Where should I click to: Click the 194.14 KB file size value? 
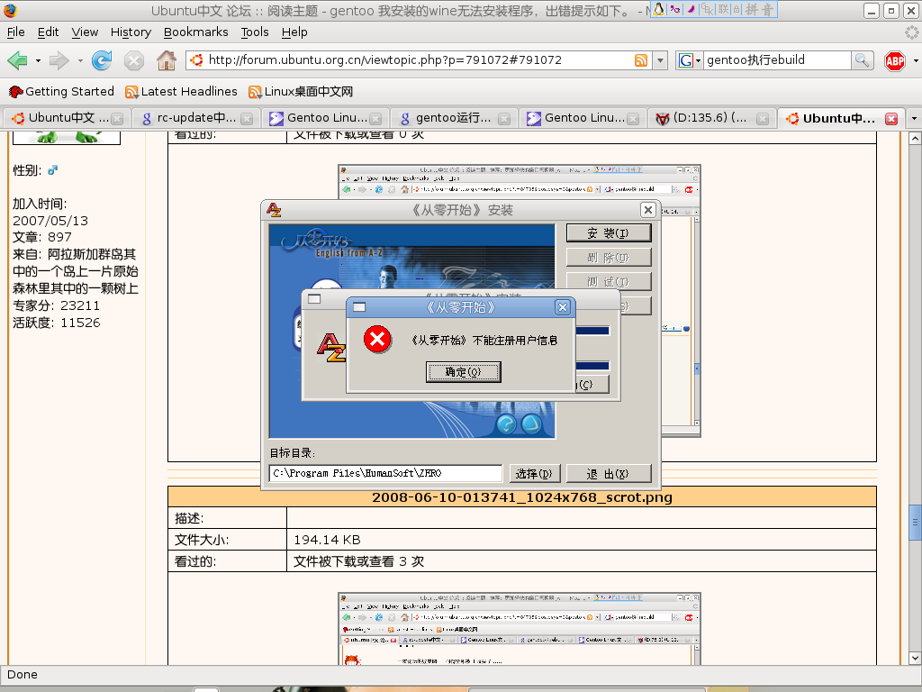pyautogui.click(x=327, y=540)
